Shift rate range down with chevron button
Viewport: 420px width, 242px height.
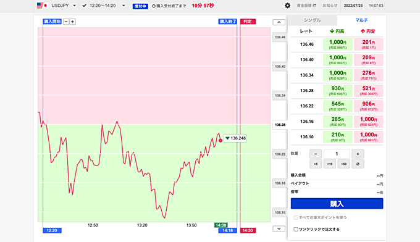(279, 228)
